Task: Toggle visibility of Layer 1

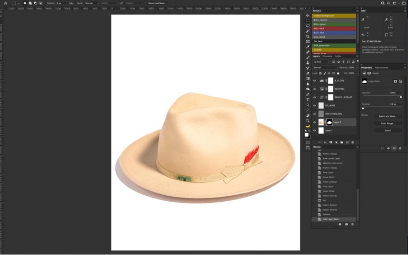Action: tap(314, 130)
